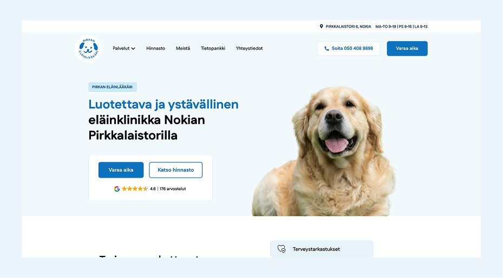
Task: Open the Hinnasto page
Action: click(155, 48)
